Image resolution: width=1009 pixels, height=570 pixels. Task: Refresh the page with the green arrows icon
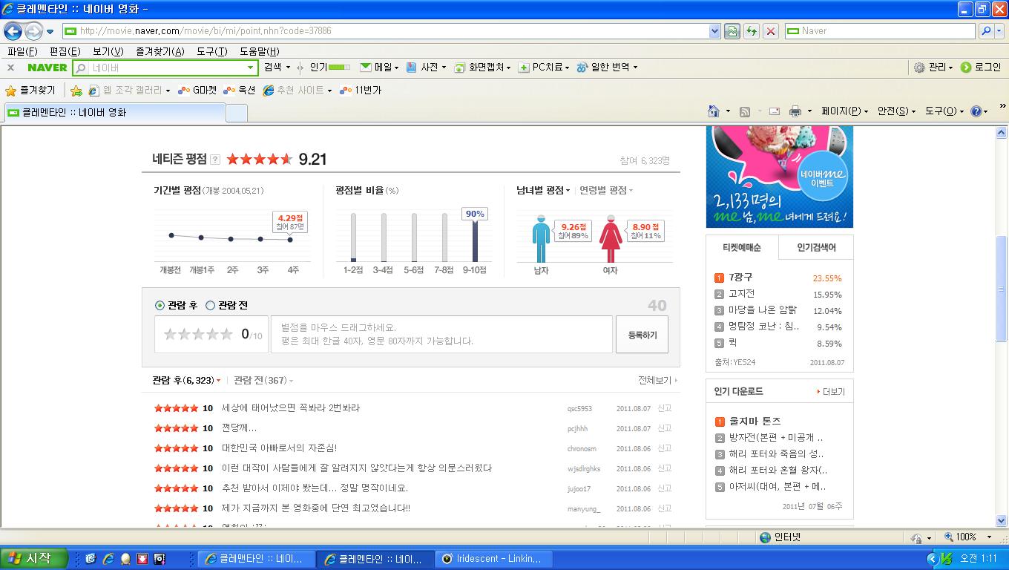(752, 31)
